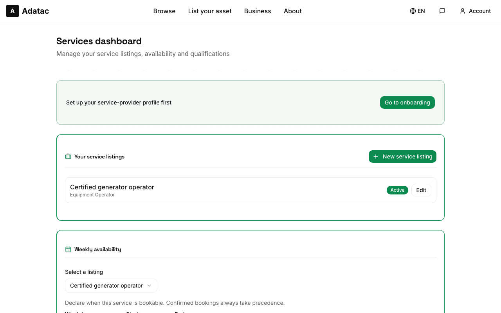
Task: Click the Services dashboard heading
Action: (x=99, y=41)
